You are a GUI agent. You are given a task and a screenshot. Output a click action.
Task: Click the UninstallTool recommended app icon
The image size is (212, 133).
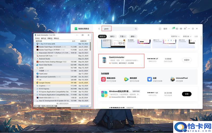pyautogui.click(x=172, y=79)
